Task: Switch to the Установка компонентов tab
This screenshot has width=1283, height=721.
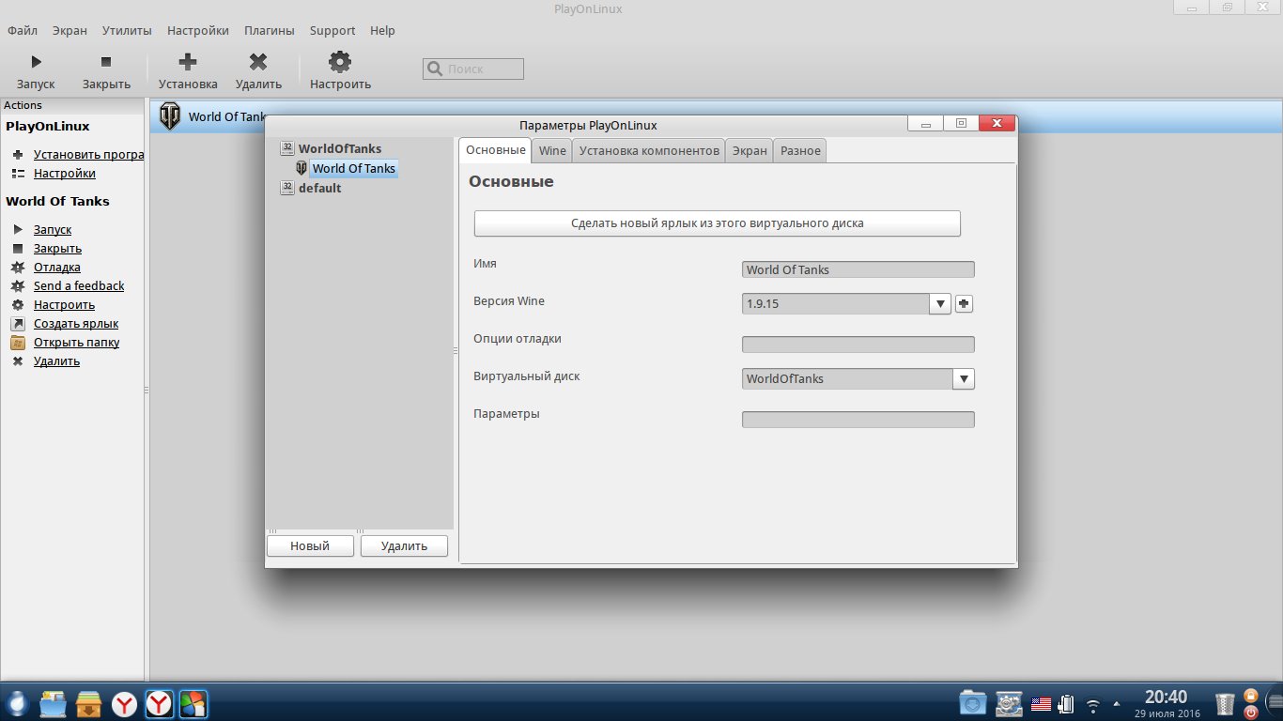Action: tap(649, 151)
